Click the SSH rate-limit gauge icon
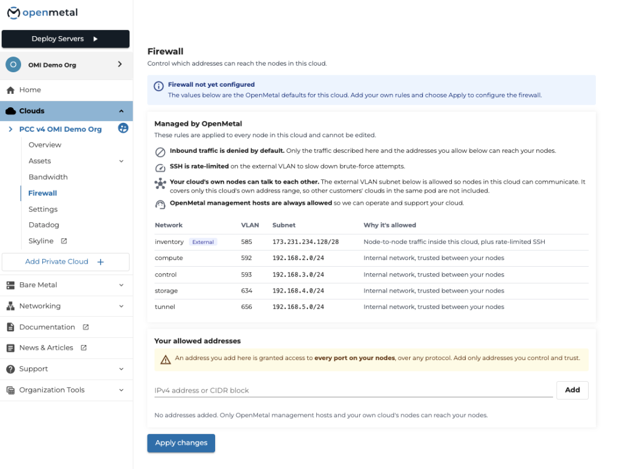 click(x=160, y=168)
